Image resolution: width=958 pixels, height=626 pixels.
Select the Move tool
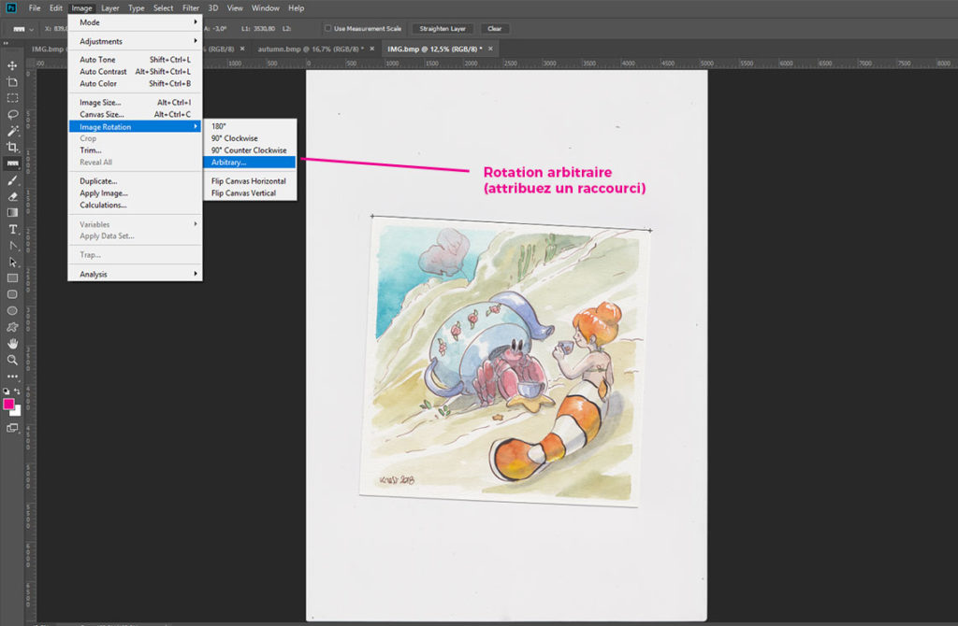click(12, 65)
